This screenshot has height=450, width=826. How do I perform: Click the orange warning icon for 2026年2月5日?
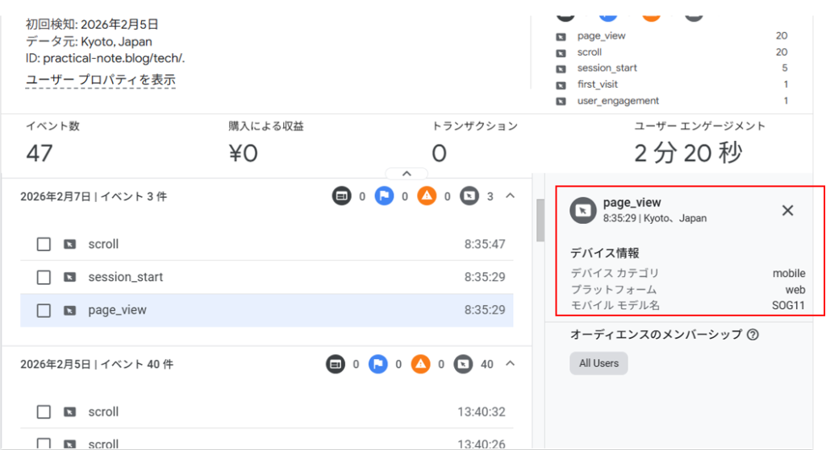coord(420,365)
